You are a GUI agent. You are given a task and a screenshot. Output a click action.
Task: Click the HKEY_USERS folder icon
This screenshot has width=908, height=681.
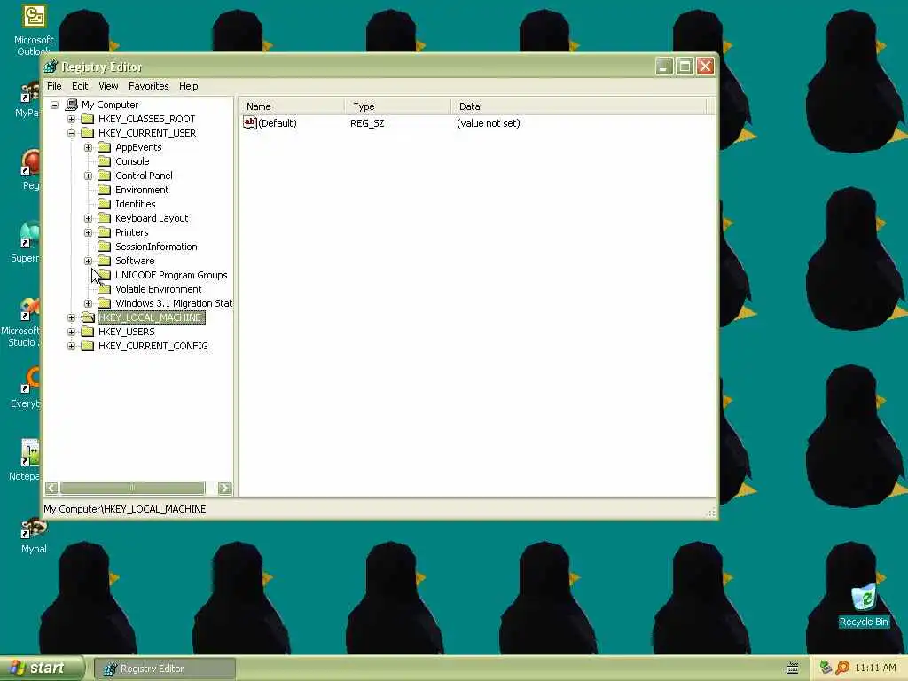(x=88, y=332)
